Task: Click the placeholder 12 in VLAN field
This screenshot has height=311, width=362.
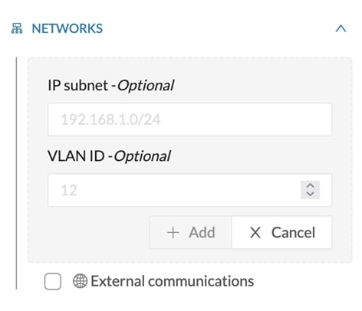Action: click(x=69, y=190)
